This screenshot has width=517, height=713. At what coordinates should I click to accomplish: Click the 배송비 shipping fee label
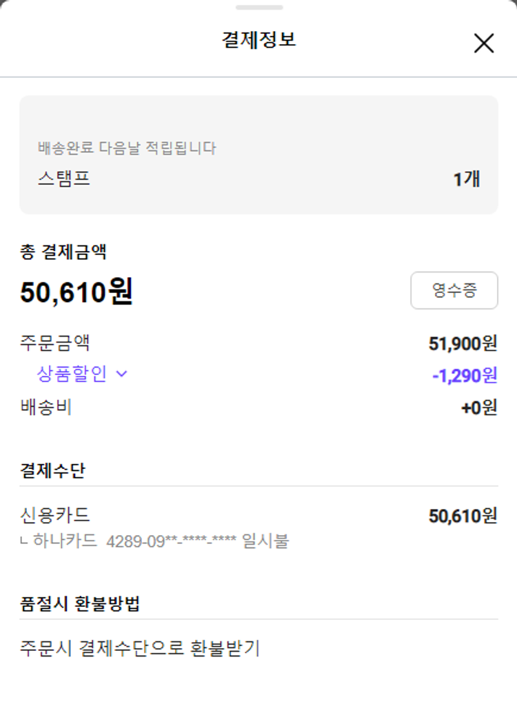pyautogui.click(x=46, y=408)
